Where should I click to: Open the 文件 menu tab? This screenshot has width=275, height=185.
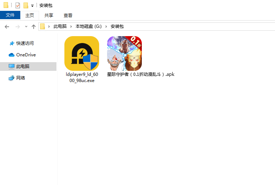click(10, 15)
